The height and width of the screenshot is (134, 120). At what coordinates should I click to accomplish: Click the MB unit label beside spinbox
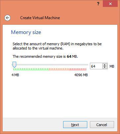pyautogui.click(x=112, y=66)
